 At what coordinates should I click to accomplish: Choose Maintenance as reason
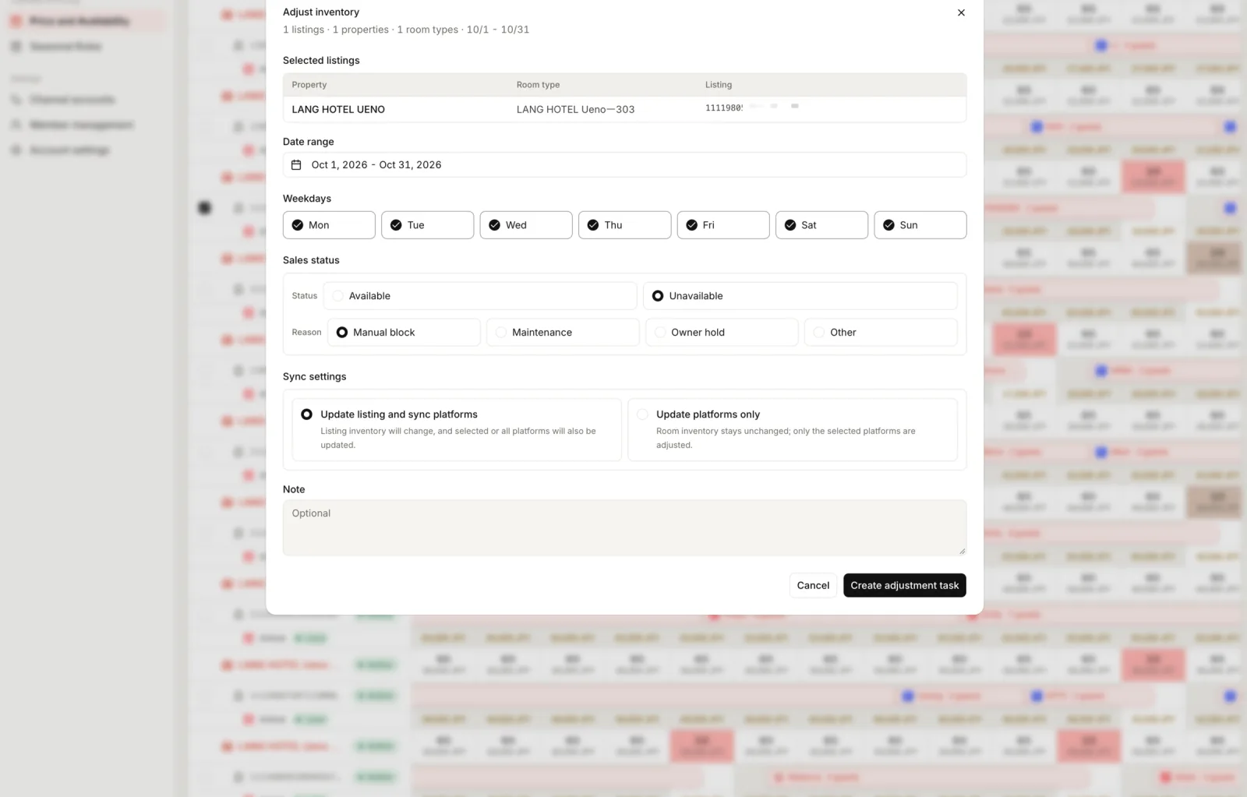point(563,333)
